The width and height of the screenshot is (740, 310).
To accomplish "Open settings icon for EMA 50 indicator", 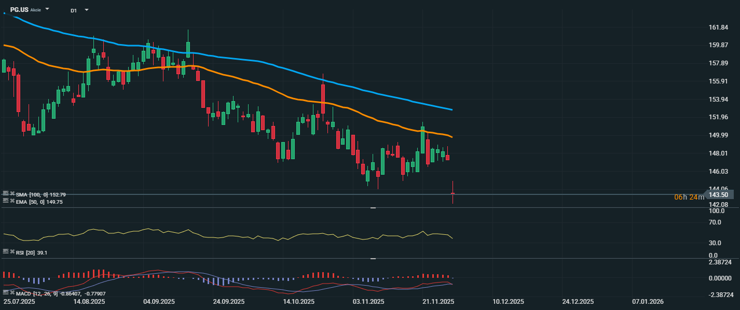I will click(x=6, y=201).
